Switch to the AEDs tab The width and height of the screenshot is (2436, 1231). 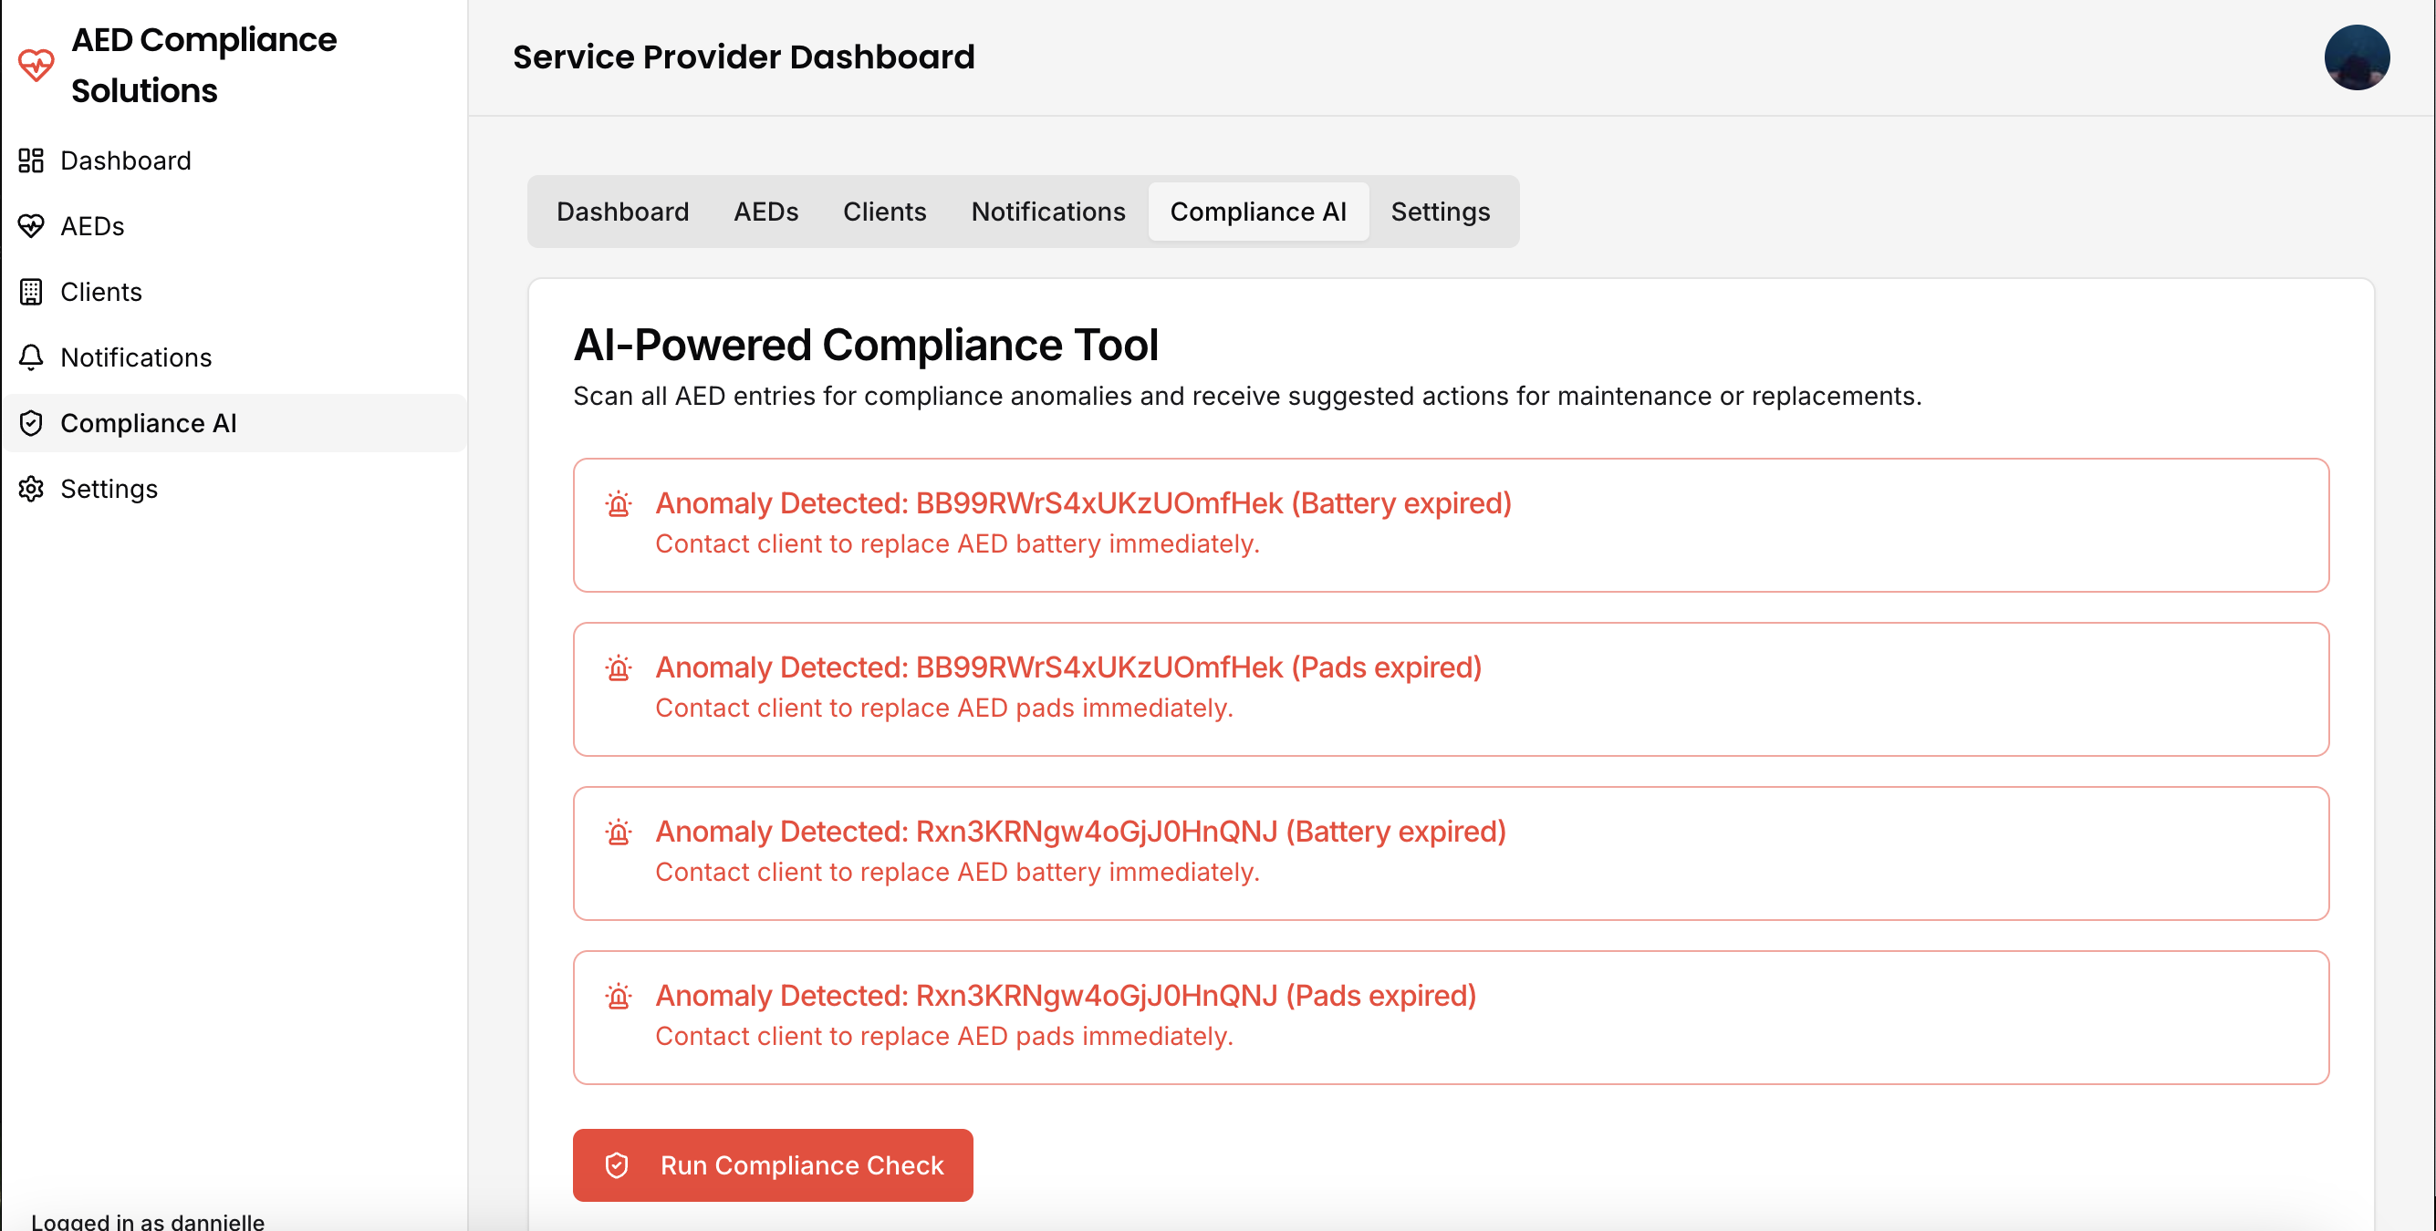tap(766, 212)
